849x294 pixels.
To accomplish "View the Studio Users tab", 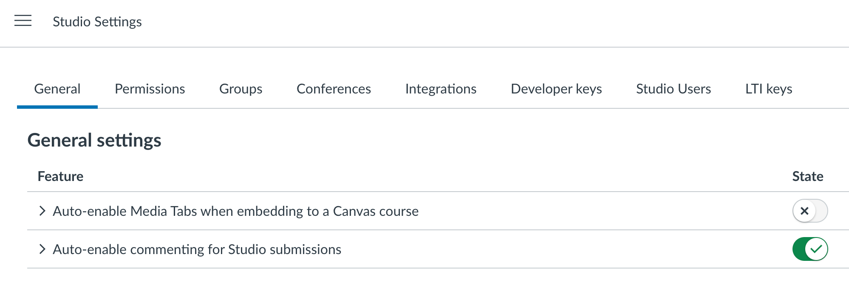I will pos(673,89).
